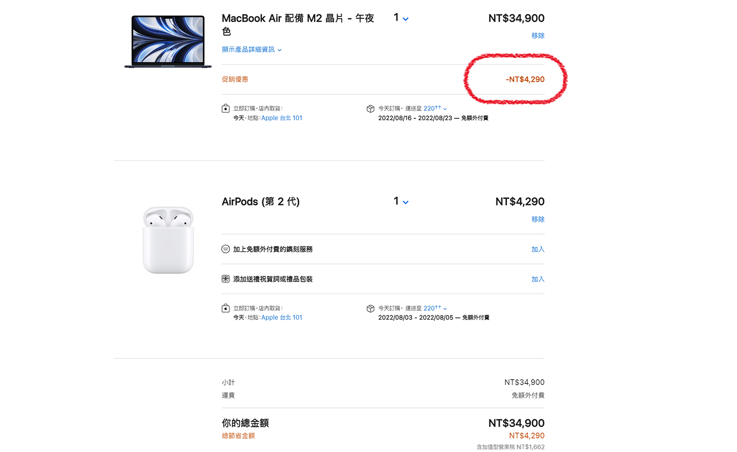Click the MacBook Air delivery box icon
Image resolution: width=737 pixels, height=452 pixels.
pos(370,108)
